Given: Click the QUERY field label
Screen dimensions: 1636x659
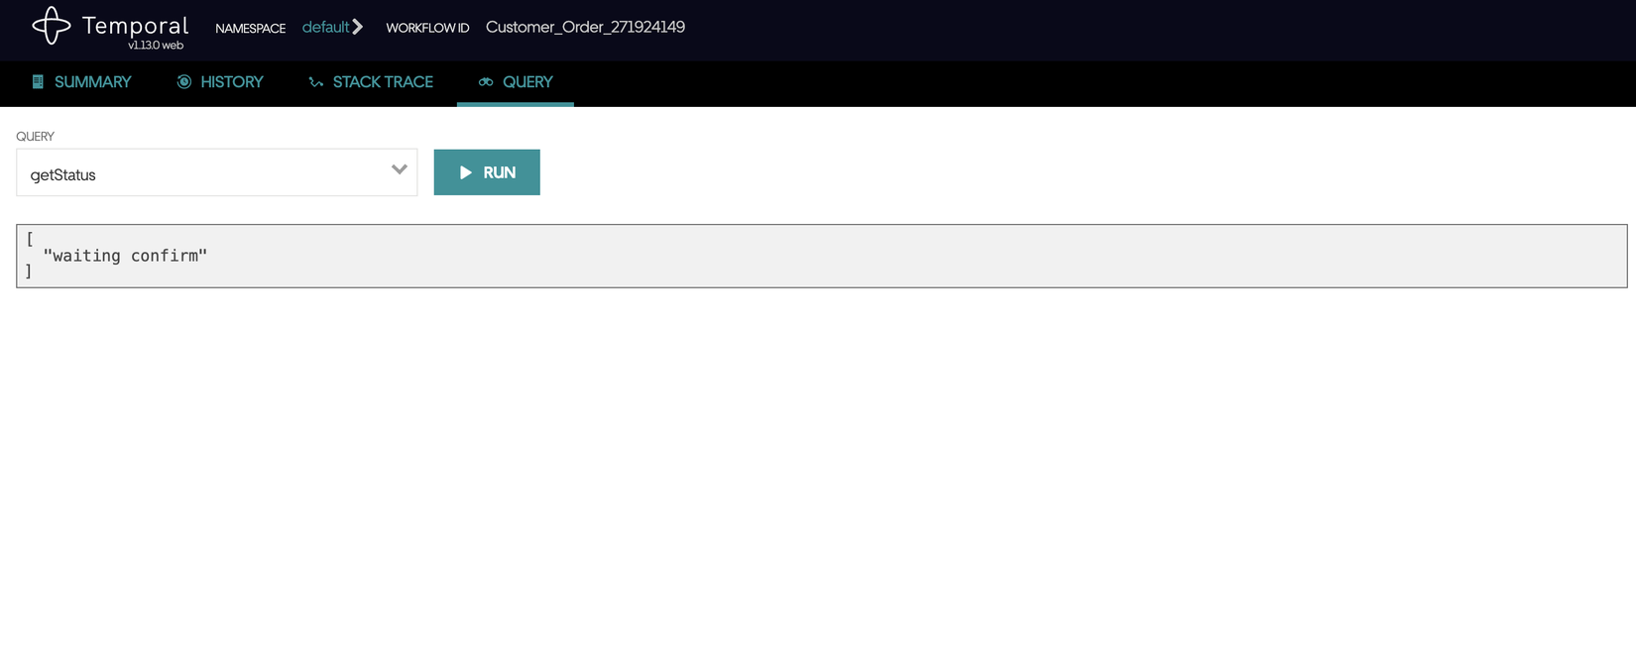Looking at the screenshot, I should (x=36, y=137).
